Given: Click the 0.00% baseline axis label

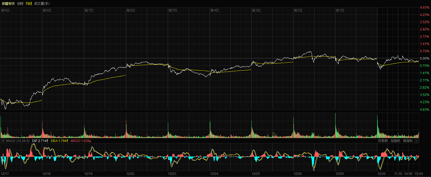Looking at the screenshot, I should click(424, 58).
